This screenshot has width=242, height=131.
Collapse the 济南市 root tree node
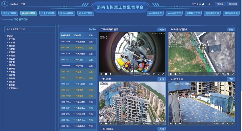6,36
